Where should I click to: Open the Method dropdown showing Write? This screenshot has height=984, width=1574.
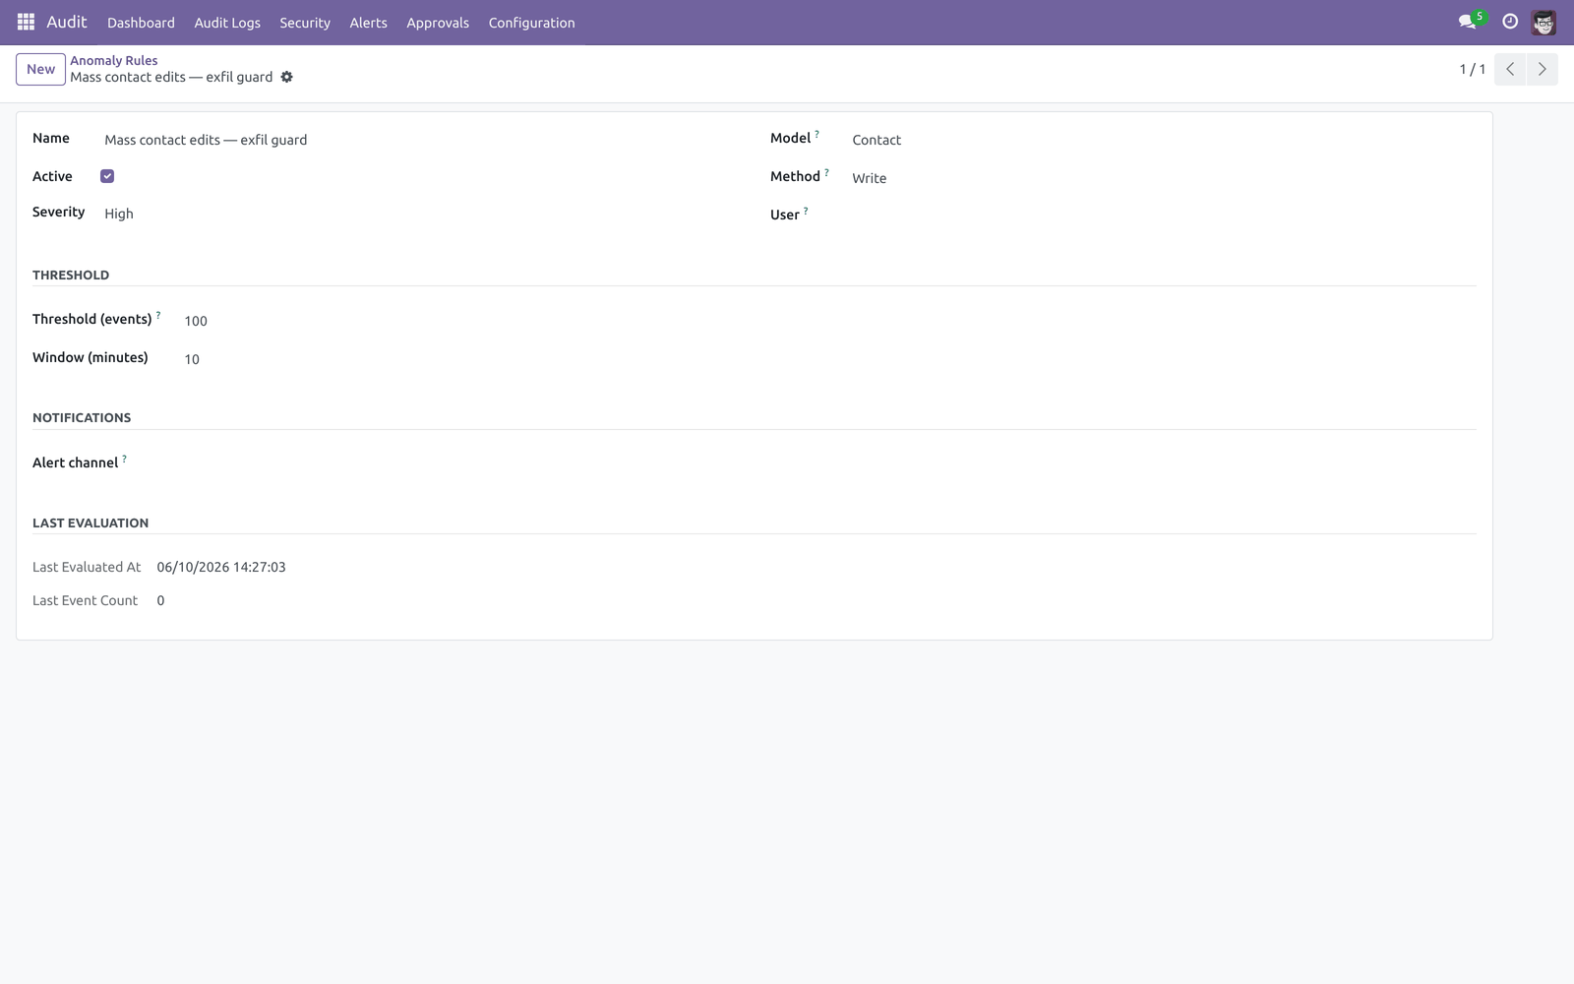[1164, 178]
